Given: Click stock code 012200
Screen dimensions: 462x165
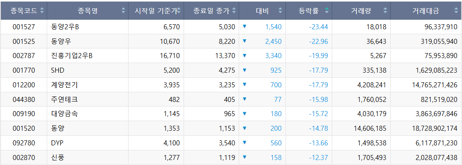Looking at the screenshot, I should (x=24, y=85).
